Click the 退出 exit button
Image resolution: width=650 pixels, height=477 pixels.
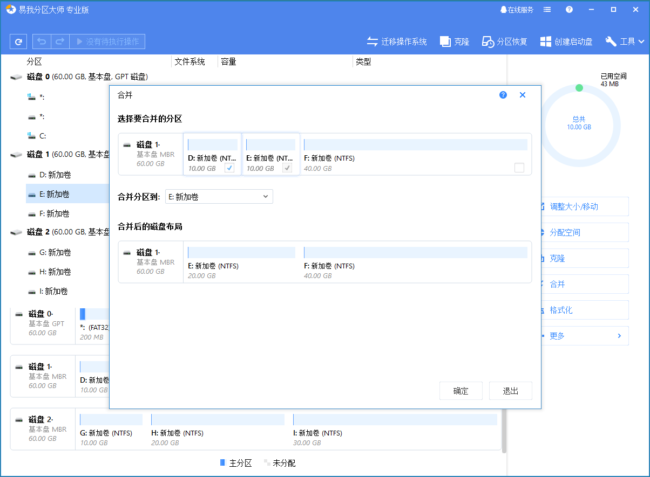[511, 391]
